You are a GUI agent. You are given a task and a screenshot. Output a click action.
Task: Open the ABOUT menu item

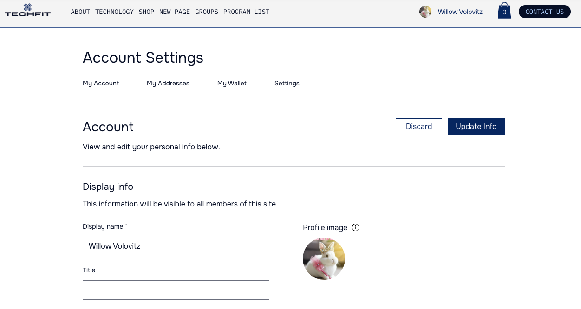pos(80,12)
